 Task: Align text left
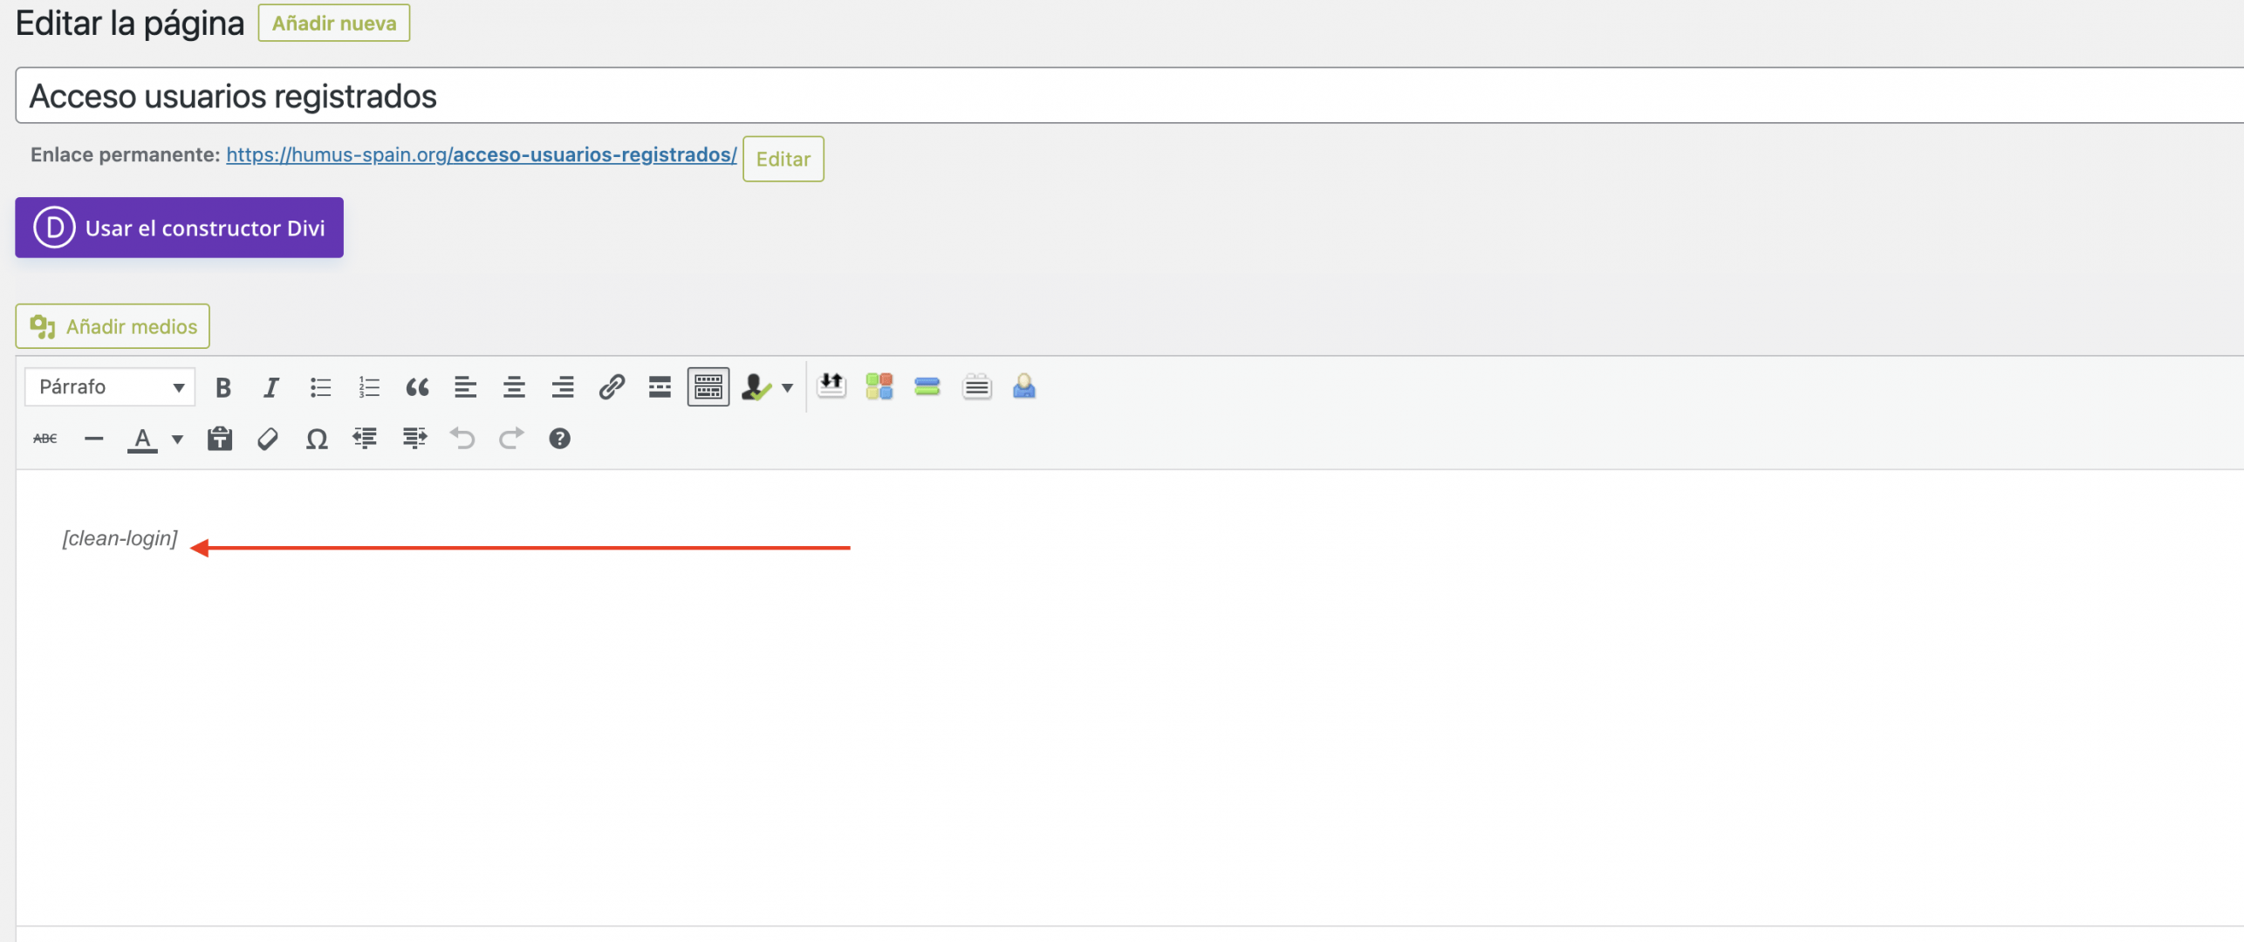coord(466,387)
